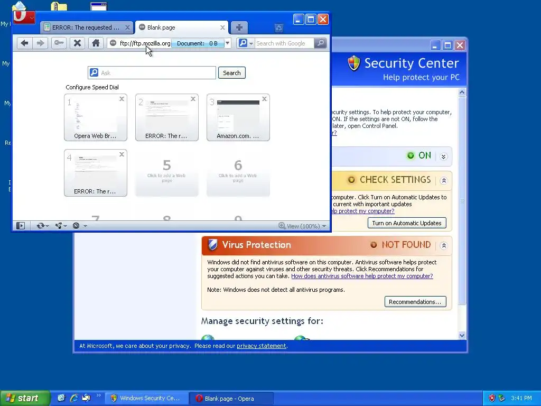This screenshot has width=541, height=406.
Task: Go to the Opera home page icon
Action: (96, 43)
